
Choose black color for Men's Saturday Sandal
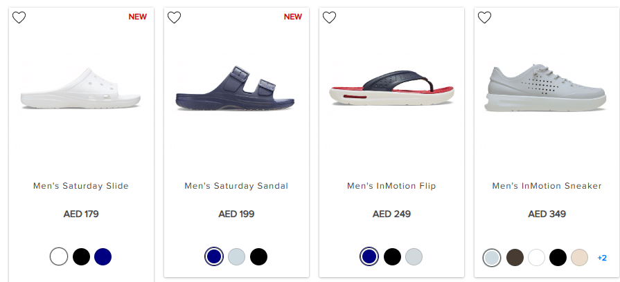pos(258,257)
